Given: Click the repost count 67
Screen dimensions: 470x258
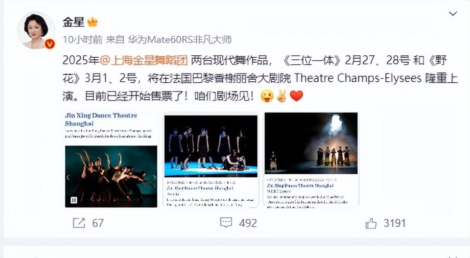Looking at the screenshot, I should coord(98,223).
